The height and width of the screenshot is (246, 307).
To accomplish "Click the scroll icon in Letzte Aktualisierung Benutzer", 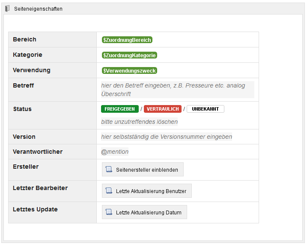I will tap(109, 191).
